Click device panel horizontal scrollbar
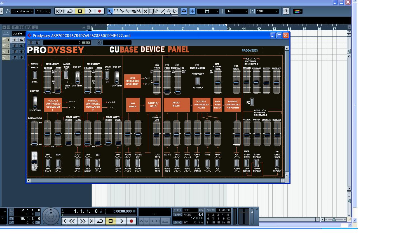This screenshot has width=403, height=245. (156, 180)
